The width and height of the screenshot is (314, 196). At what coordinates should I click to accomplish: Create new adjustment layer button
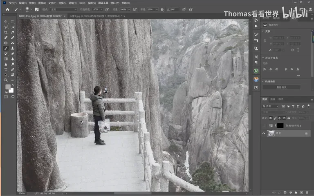(290, 192)
